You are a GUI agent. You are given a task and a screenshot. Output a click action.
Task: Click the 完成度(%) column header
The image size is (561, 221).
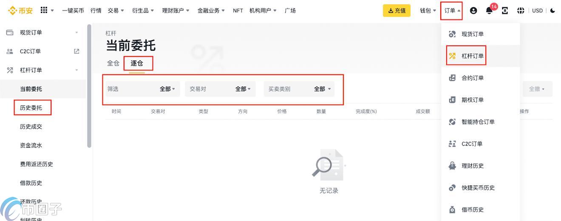tap(366, 111)
